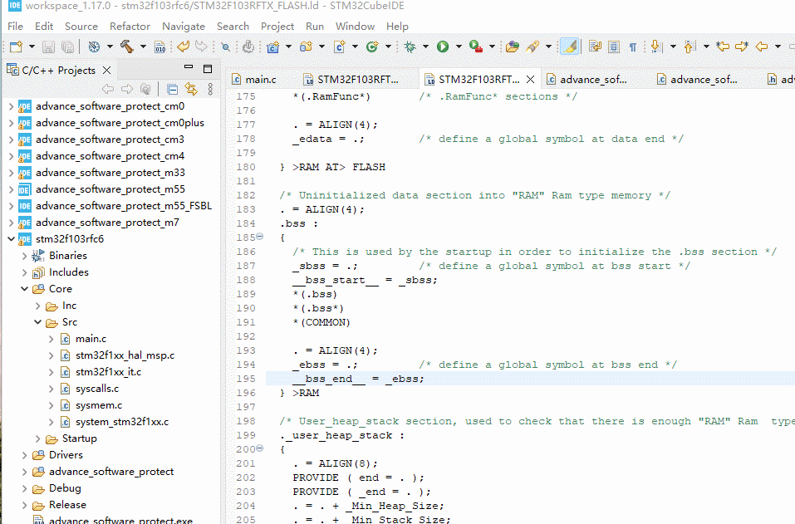Toggle Link with Editor in Projects panel
The image size is (795, 524).
click(191, 89)
